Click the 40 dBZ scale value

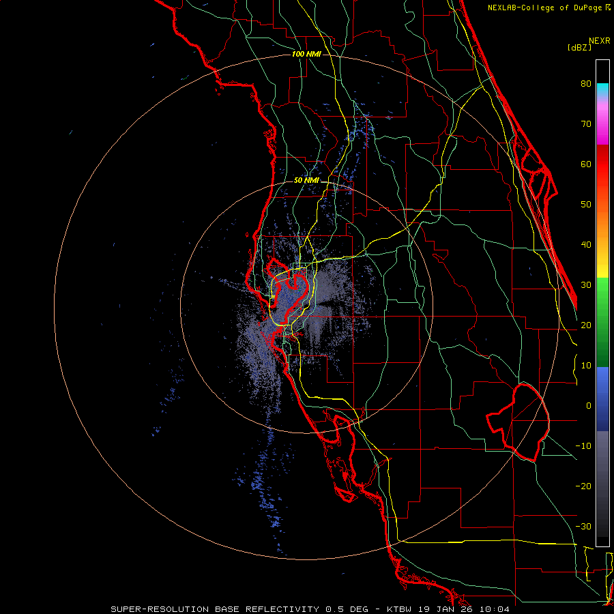click(x=586, y=245)
